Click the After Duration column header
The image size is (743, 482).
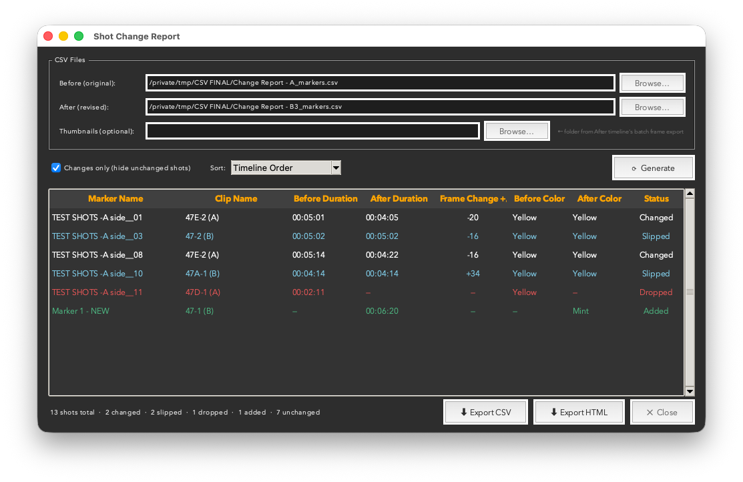tap(399, 198)
